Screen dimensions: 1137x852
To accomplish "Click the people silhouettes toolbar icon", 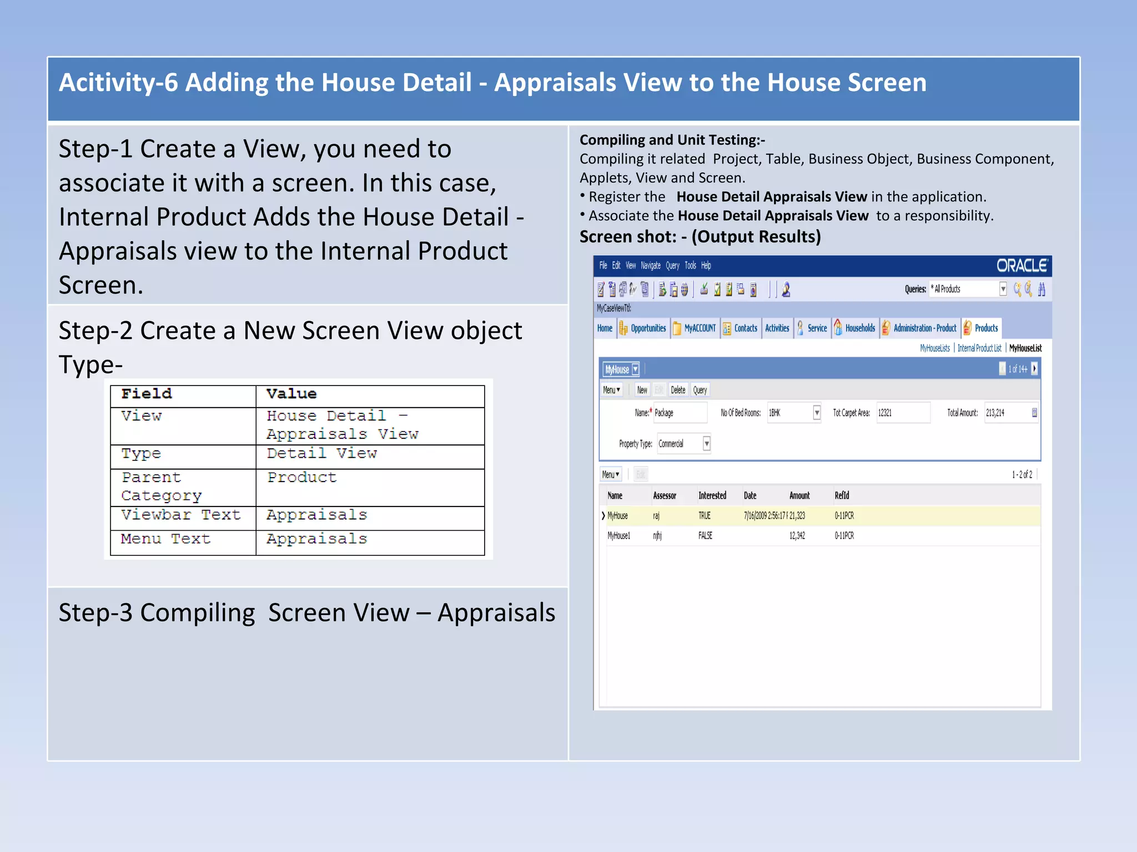I will [633, 289].
